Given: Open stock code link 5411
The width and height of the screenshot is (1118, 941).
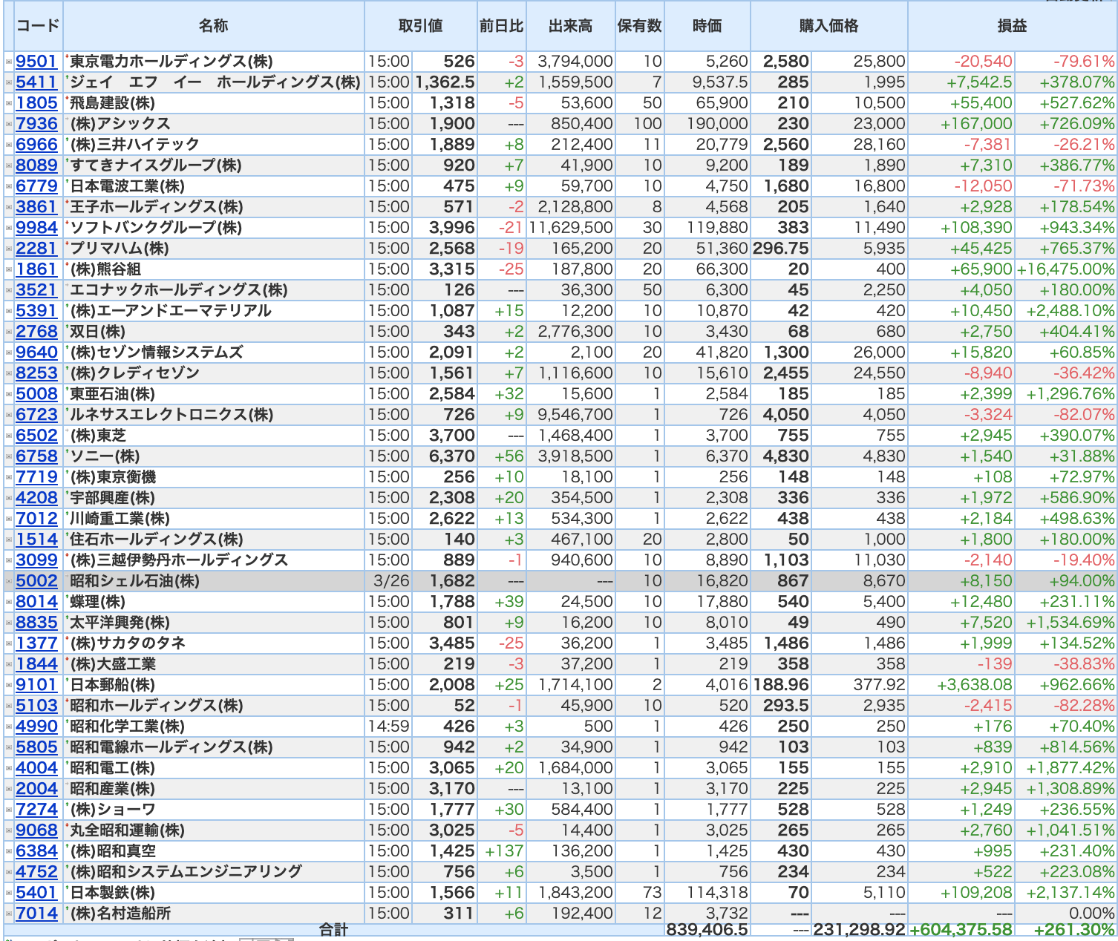Looking at the screenshot, I should click(x=36, y=82).
